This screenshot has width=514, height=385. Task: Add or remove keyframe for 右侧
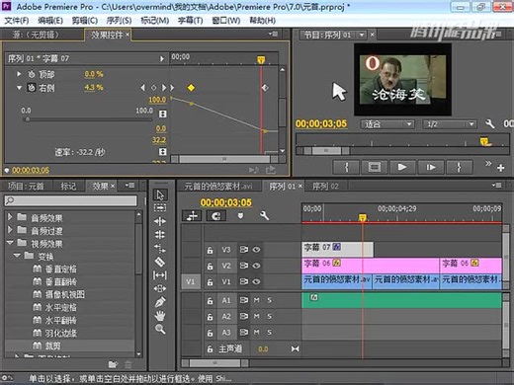pos(153,88)
